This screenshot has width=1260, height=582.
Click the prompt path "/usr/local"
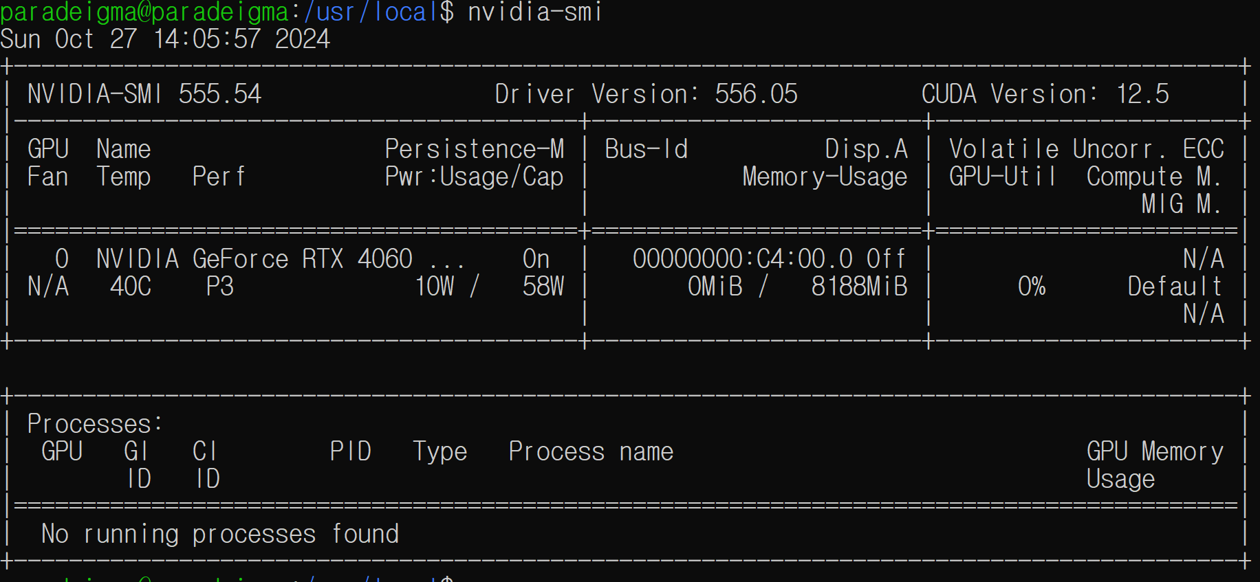[x=370, y=12]
